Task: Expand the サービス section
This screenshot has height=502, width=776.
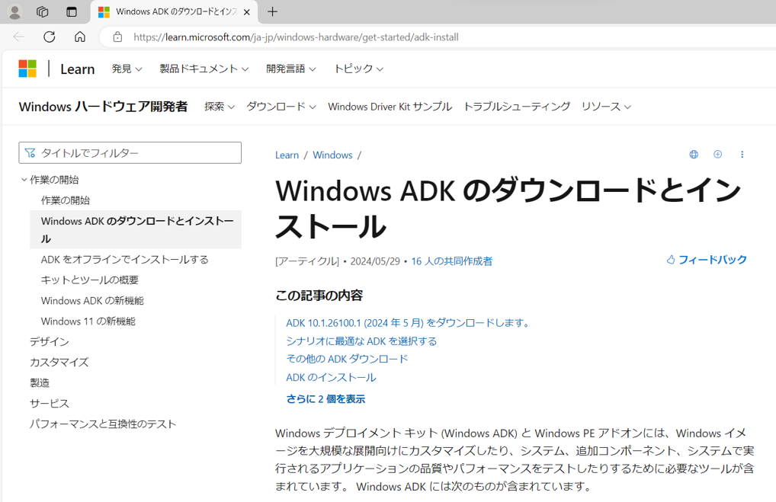Action: point(49,404)
